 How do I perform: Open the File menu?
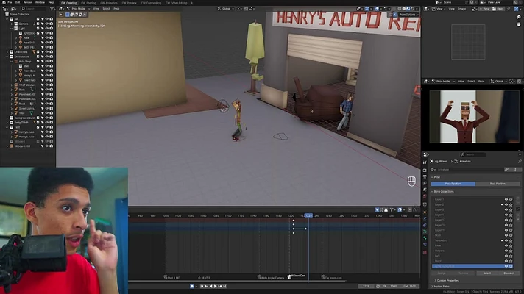(10, 2)
